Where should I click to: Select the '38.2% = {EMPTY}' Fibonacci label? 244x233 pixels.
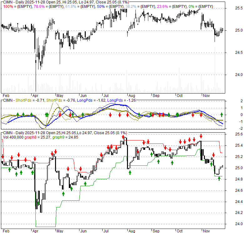click(140, 7)
